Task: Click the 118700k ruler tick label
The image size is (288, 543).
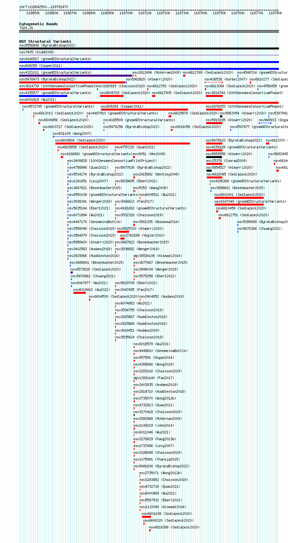Action: point(126,13)
